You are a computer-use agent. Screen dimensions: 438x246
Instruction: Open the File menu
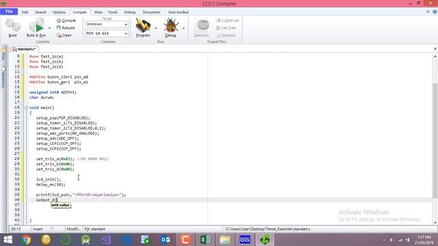9,12
